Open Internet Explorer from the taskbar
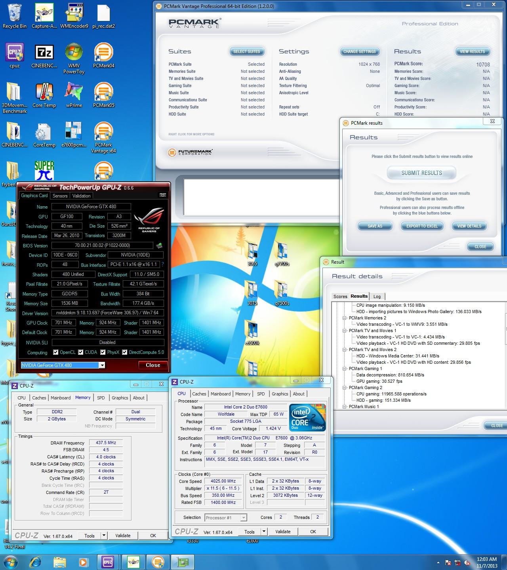 click(36, 562)
